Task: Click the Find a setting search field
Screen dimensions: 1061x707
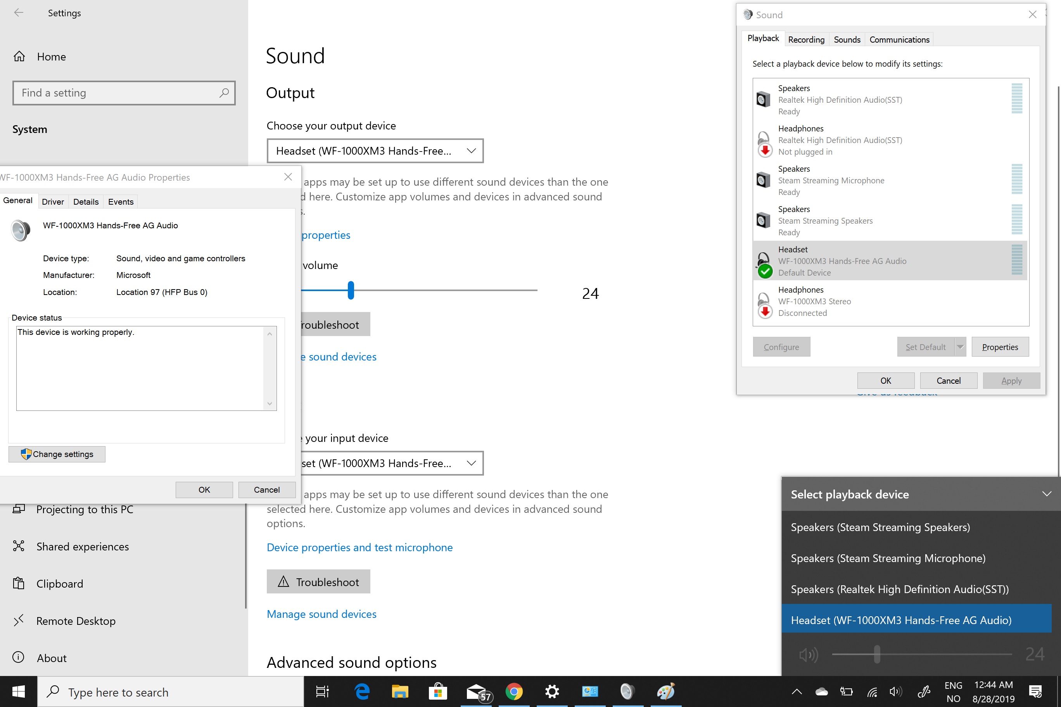Action: [124, 93]
